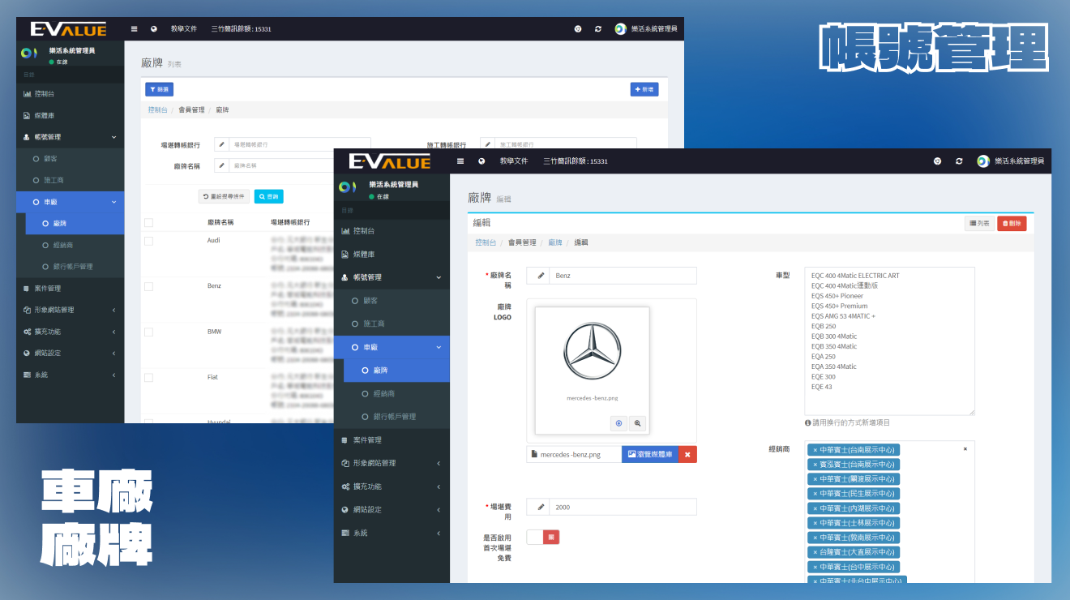Collapse 帳號管理 in the front window sidebar
This screenshot has width=1070, height=600.
coord(392,277)
